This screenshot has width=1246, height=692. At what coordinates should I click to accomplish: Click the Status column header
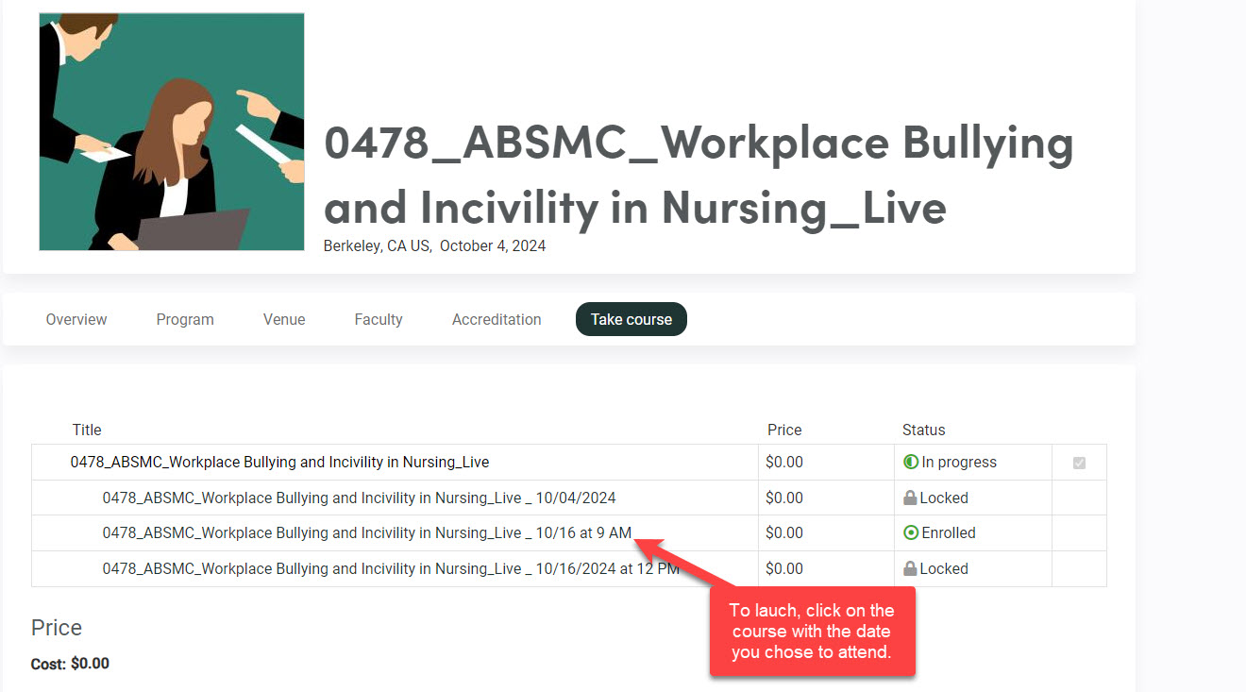pyautogui.click(x=923, y=430)
